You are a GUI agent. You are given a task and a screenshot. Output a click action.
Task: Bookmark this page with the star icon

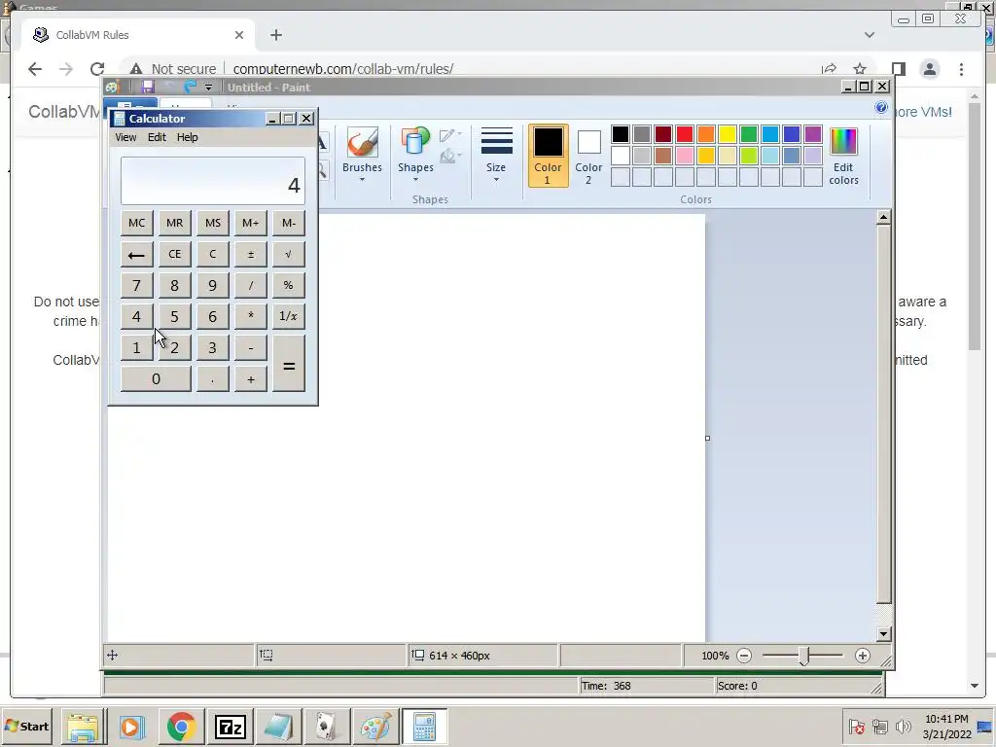(860, 69)
